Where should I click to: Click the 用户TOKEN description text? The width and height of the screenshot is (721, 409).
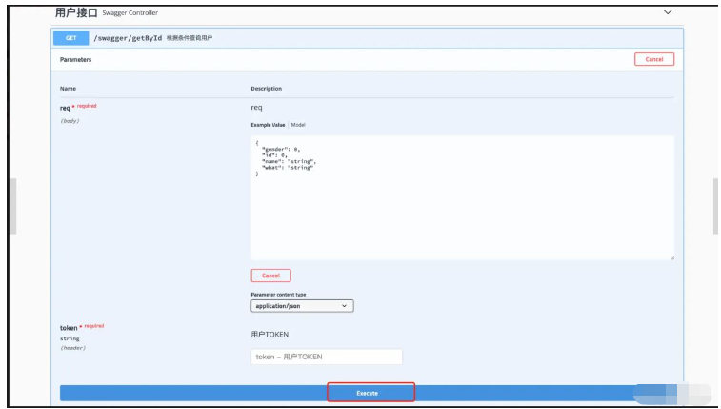[x=270, y=335]
